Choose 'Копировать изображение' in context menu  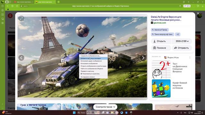point(93,64)
